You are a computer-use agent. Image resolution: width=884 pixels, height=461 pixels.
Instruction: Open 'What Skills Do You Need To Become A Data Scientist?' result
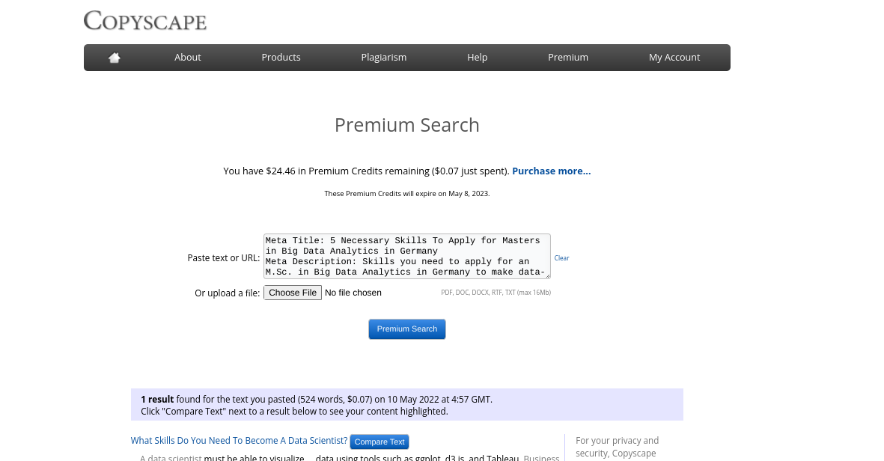click(x=239, y=441)
